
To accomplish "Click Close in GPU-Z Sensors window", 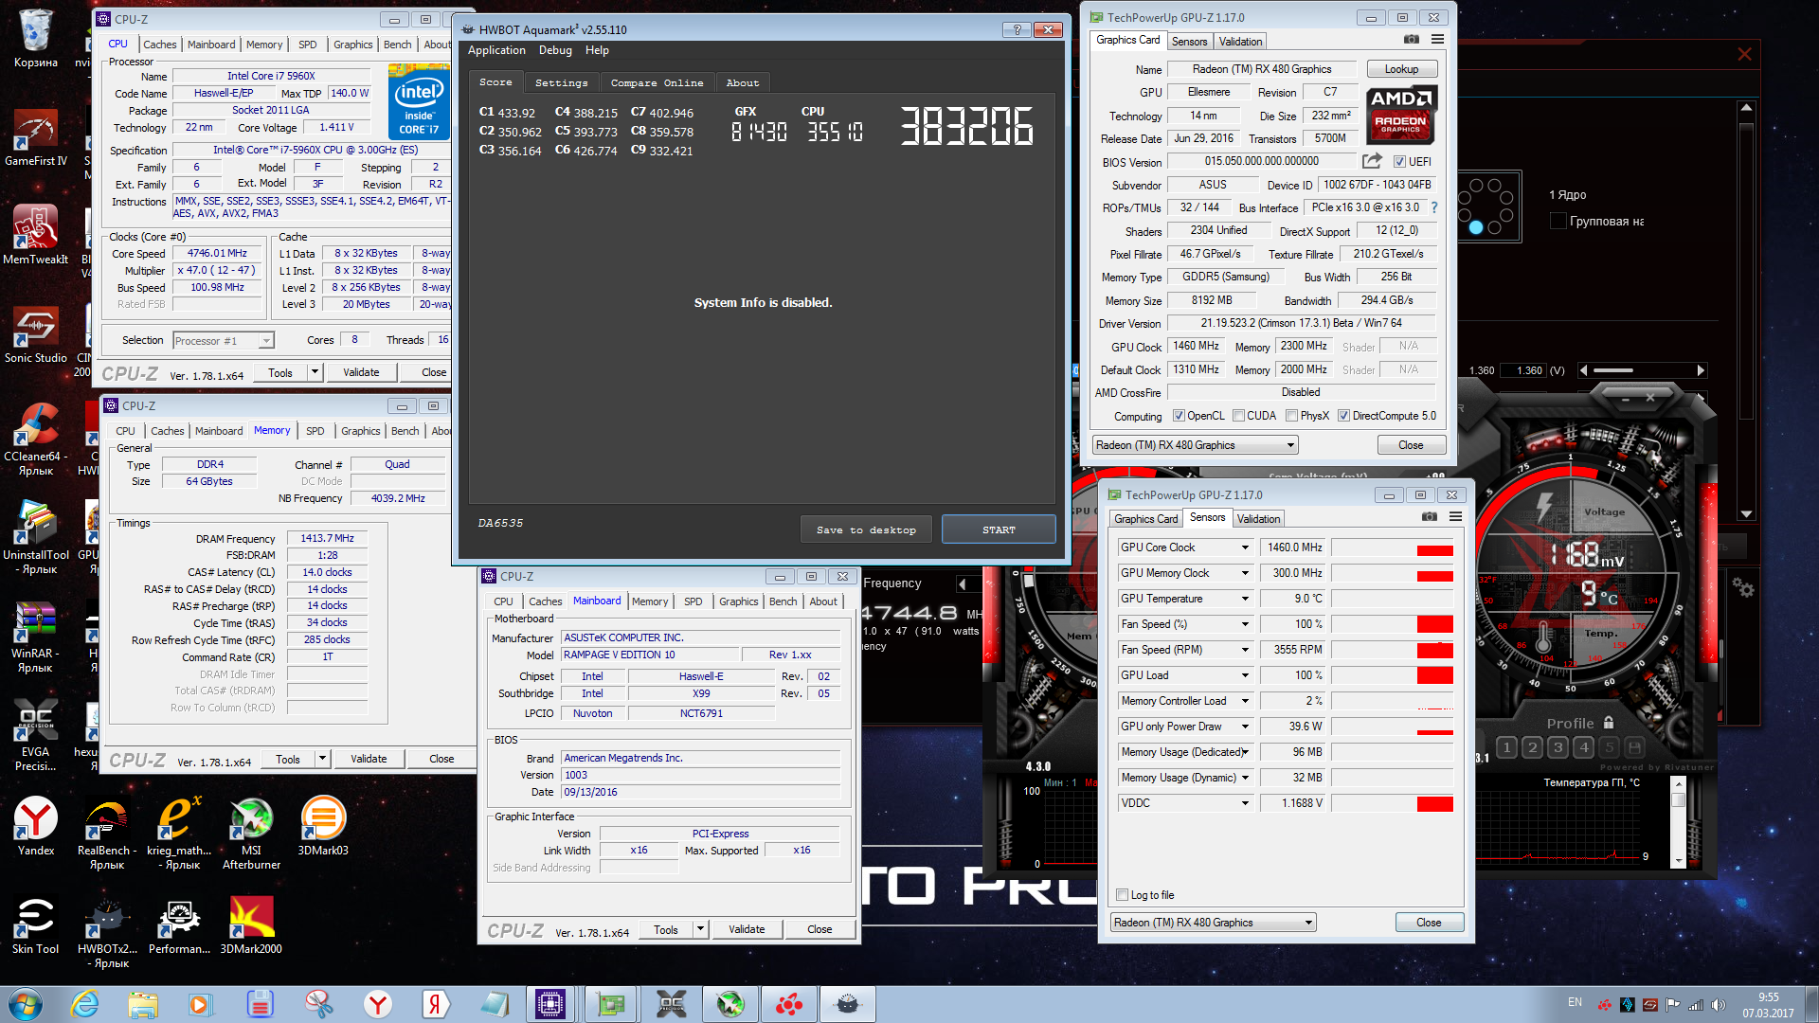I will (x=1429, y=923).
